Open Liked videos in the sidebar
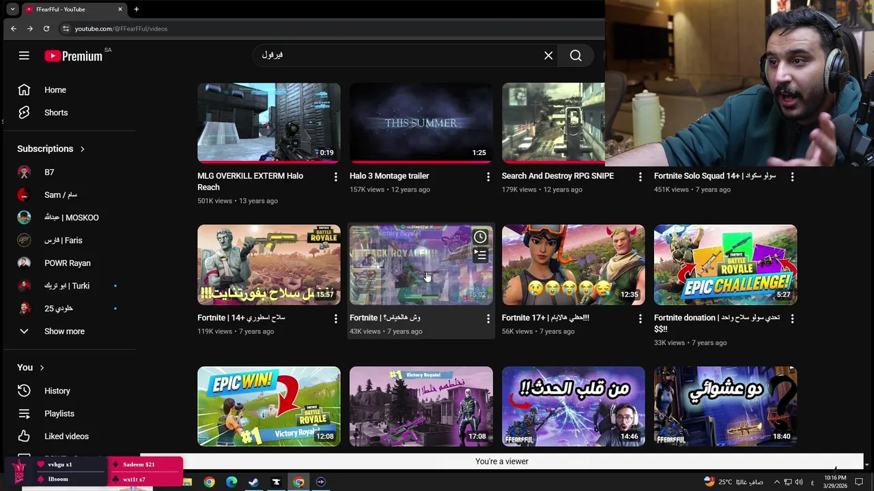This screenshot has width=874, height=491. 69,436
